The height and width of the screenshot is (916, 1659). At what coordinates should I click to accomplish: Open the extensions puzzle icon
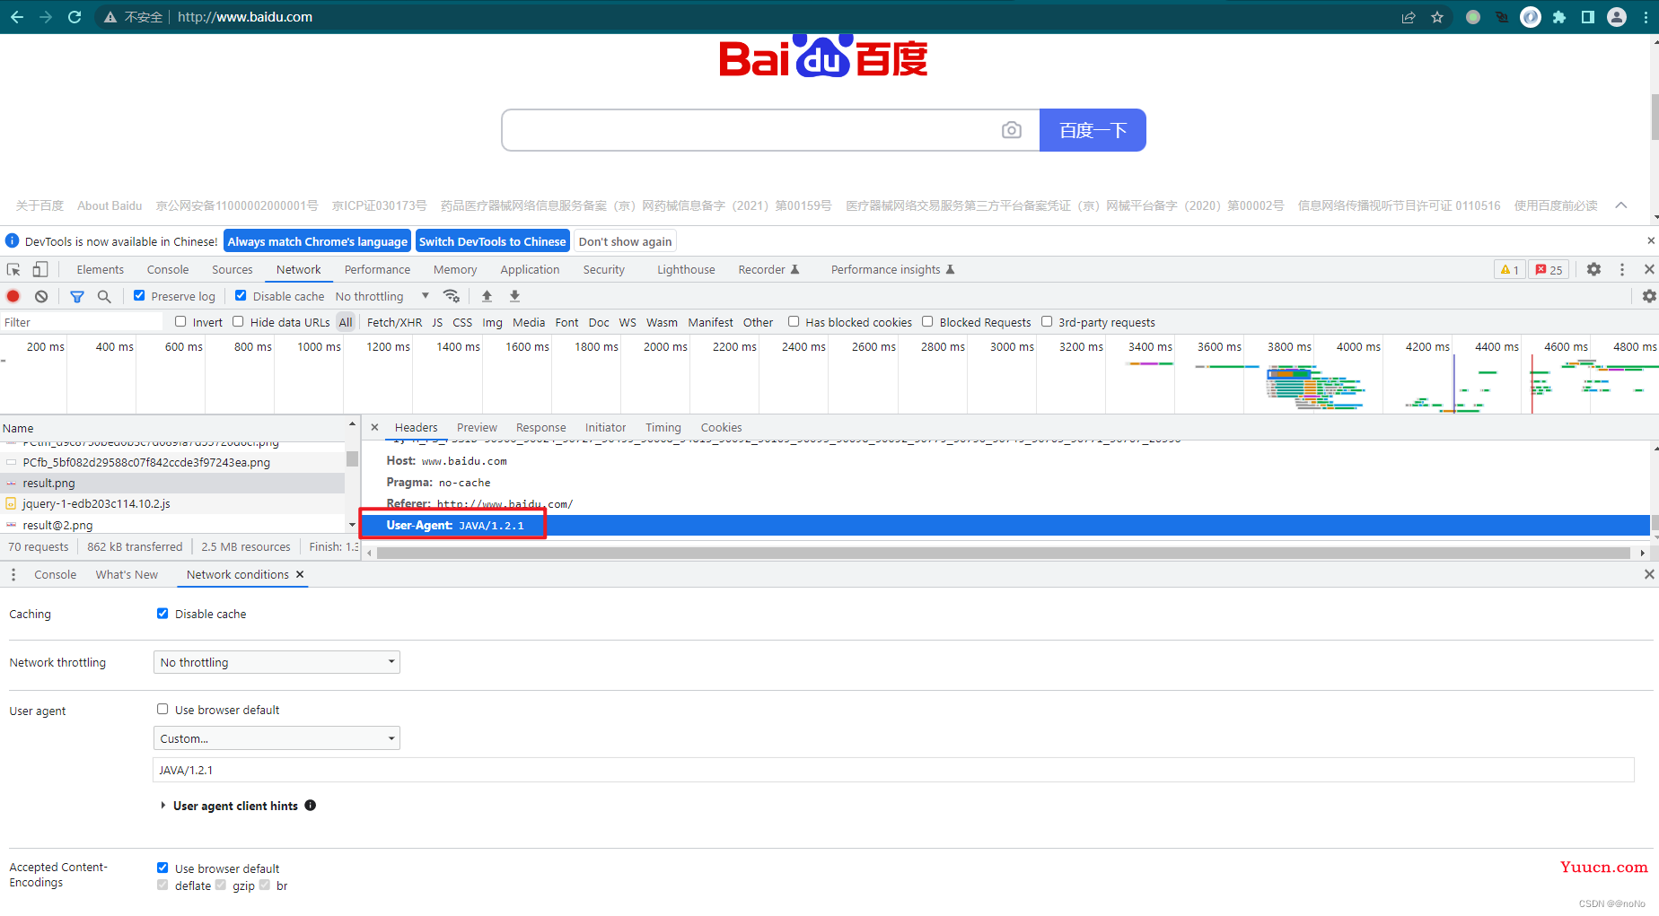coord(1559,17)
